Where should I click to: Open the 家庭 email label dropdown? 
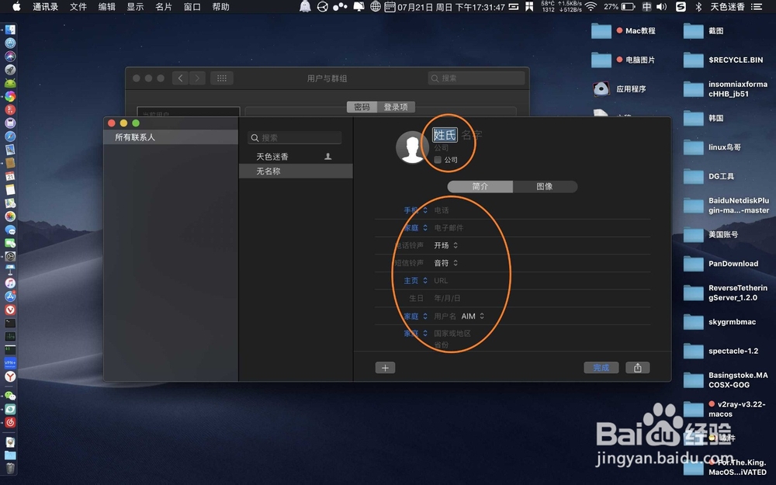click(x=415, y=227)
